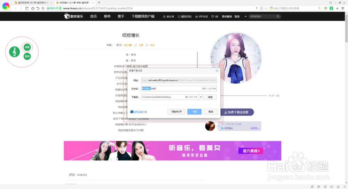The height and width of the screenshot is (189, 348).
Task: Open the 酷我耳机 link
Action: pyautogui.click(x=185, y=16)
